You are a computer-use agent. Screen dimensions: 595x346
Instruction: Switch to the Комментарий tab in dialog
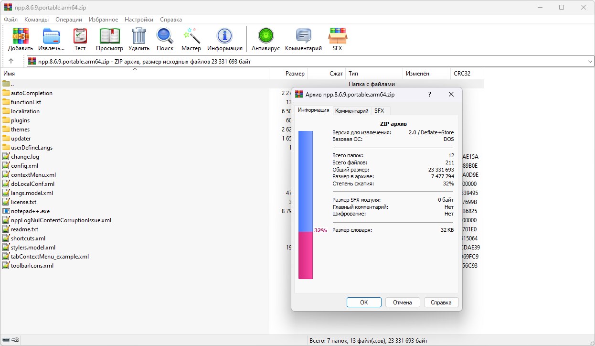pyautogui.click(x=352, y=110)
